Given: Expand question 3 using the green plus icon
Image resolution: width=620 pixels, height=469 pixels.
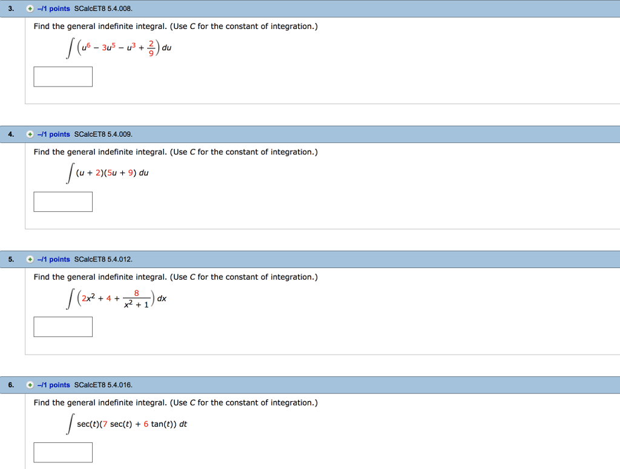Looking at the screenshot, I should 29,8.
